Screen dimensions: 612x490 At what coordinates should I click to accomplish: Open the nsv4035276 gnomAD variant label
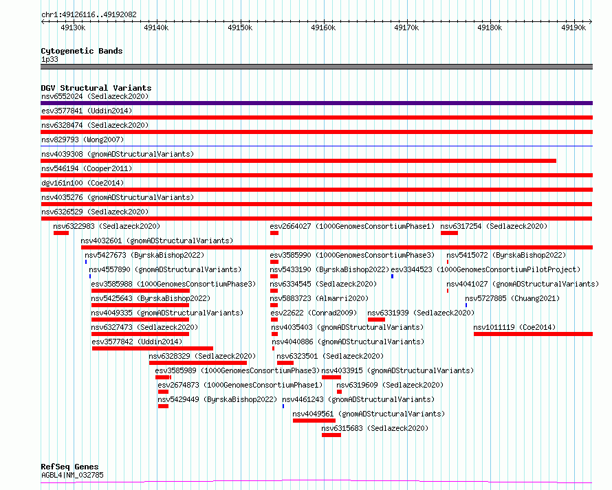(x=118, y=197)
